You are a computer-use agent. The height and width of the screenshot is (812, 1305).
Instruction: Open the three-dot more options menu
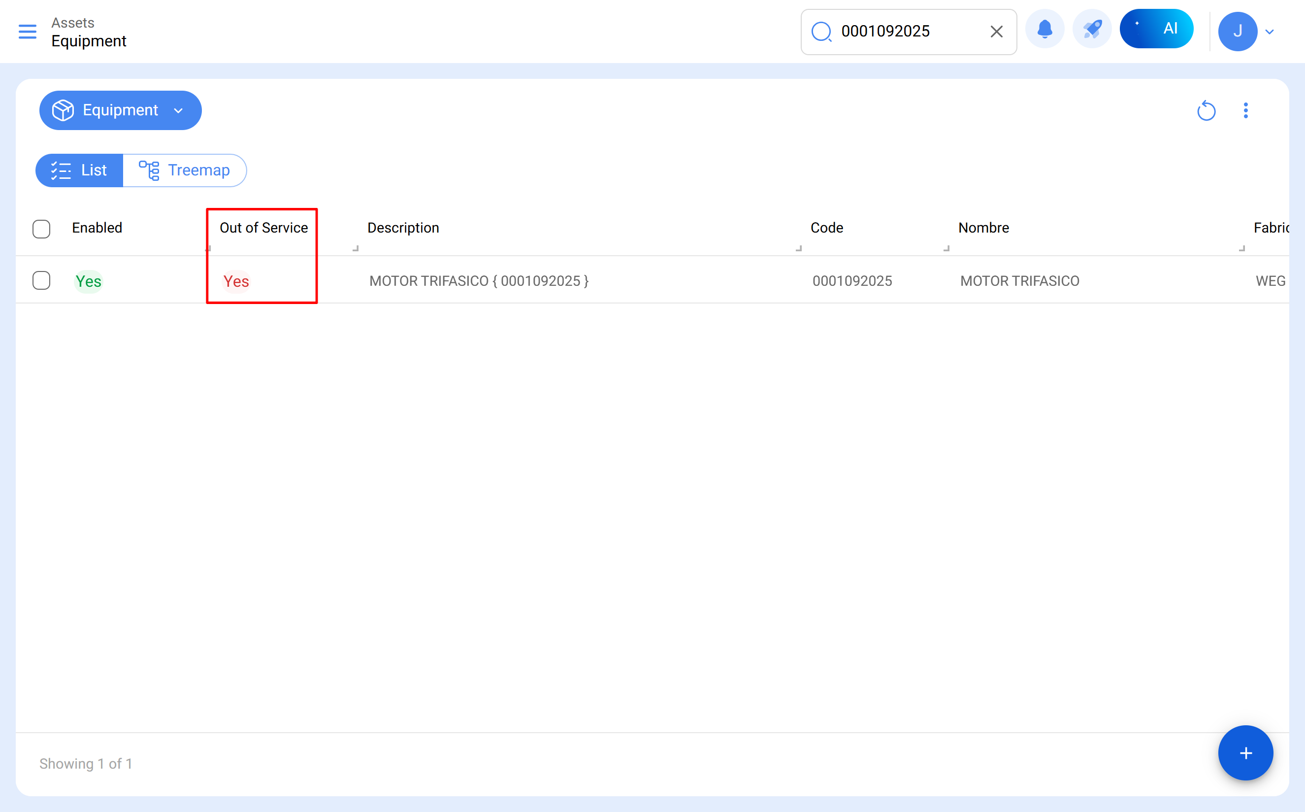click(x=1245, y=111)
